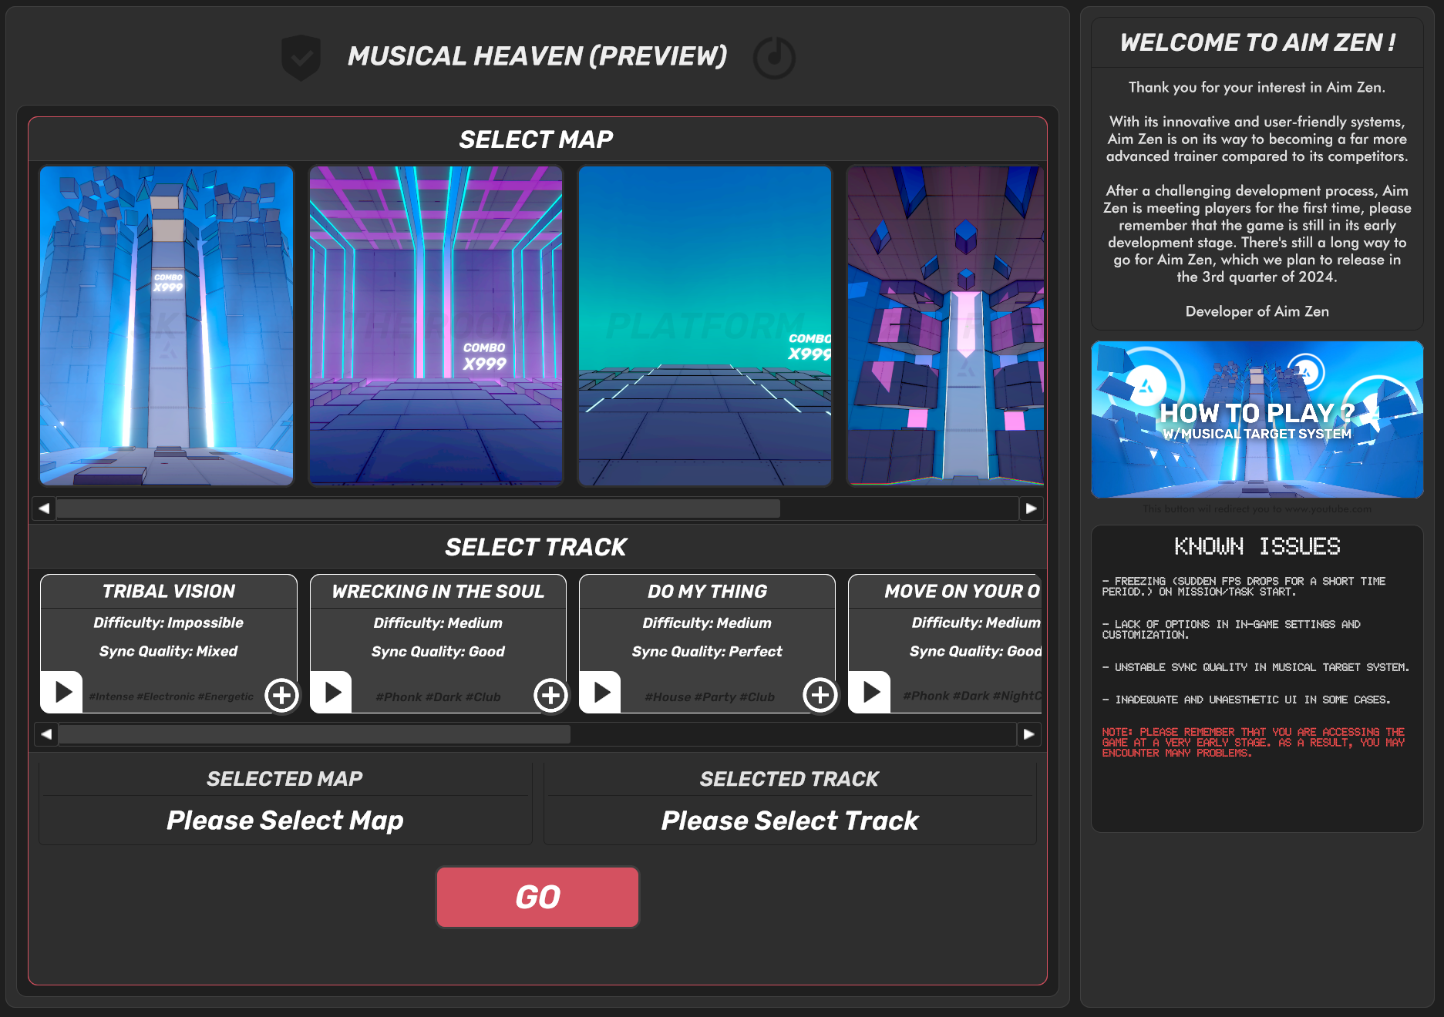The image size is (1444, 1017).
Task: Click the plus icon on Wrecking In The Soul
Action: [x=550, y=696]
